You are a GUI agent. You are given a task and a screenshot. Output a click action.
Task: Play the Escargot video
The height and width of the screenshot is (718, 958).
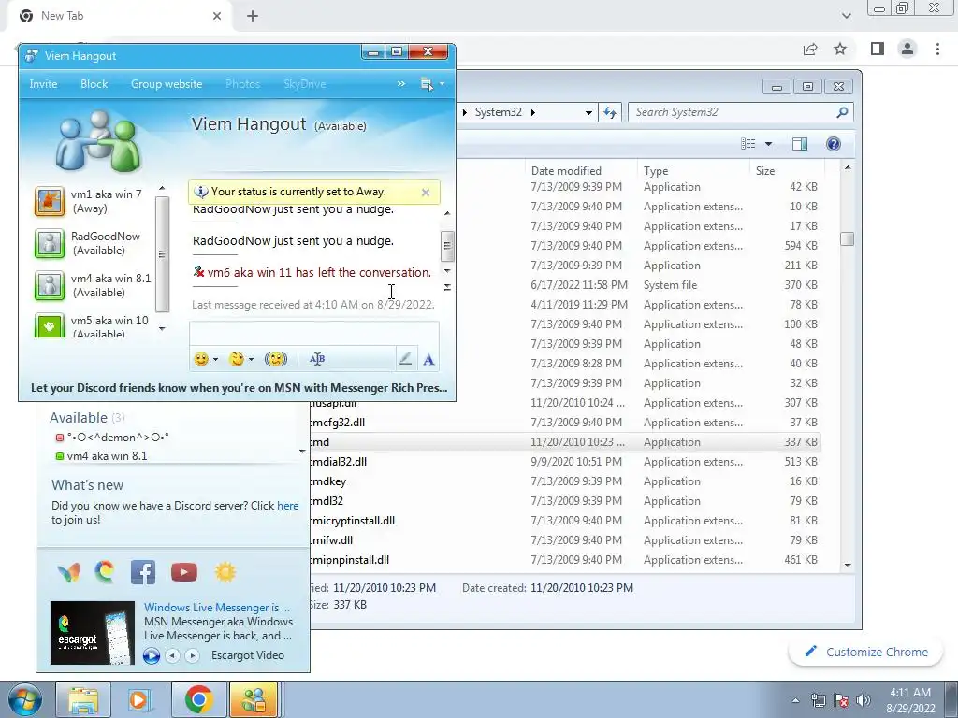pyautogui.click(x=152, y=655)
